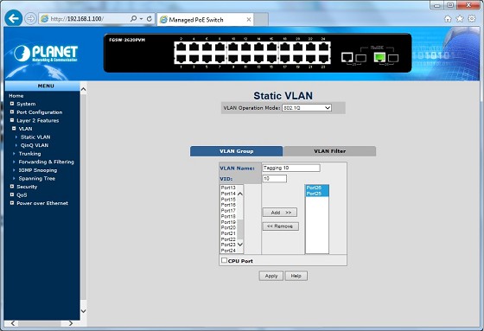This screenshot has height=331, width=484.
Task: Expand the Security menu node
Action: [12, 186]
